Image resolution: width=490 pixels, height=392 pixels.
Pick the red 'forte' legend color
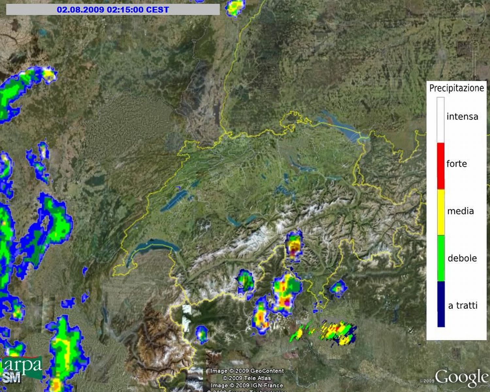tap(441, 166)
